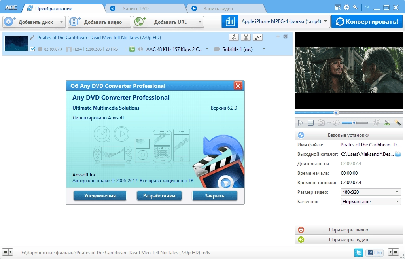
Task: Click the sync/convert icon on Pirates video row
Action: pyautogui.click(x=234, y=37)
